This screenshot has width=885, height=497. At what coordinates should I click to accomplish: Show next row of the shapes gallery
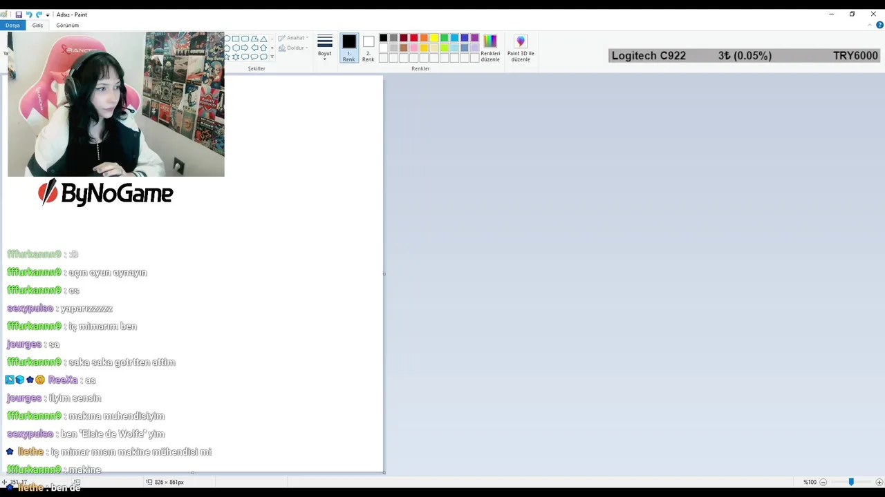click(272, 48)
